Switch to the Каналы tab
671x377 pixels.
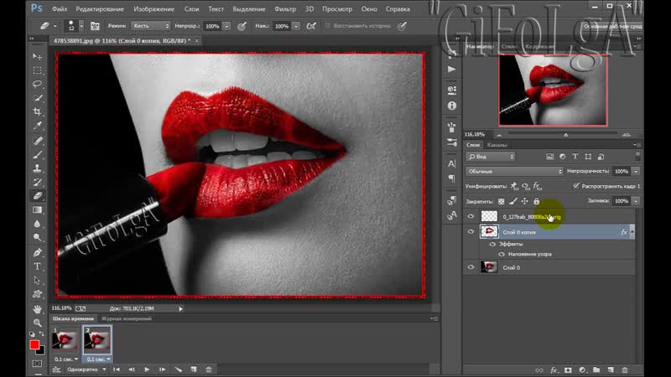(497, 145)
